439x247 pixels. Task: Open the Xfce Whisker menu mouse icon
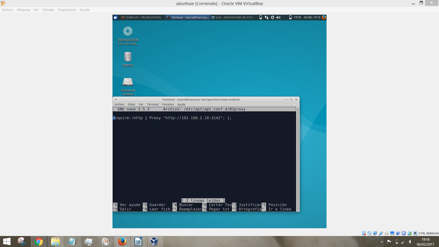[x=116, y=17]
